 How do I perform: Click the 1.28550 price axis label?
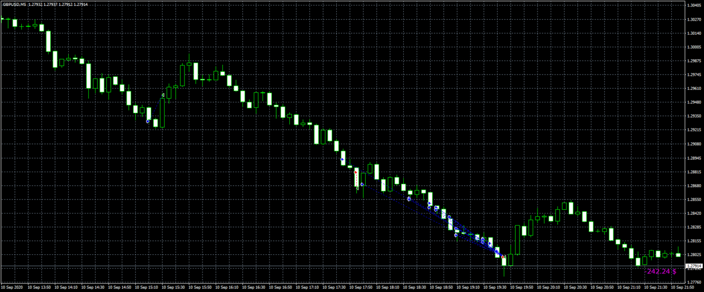(x=693, y=199)
